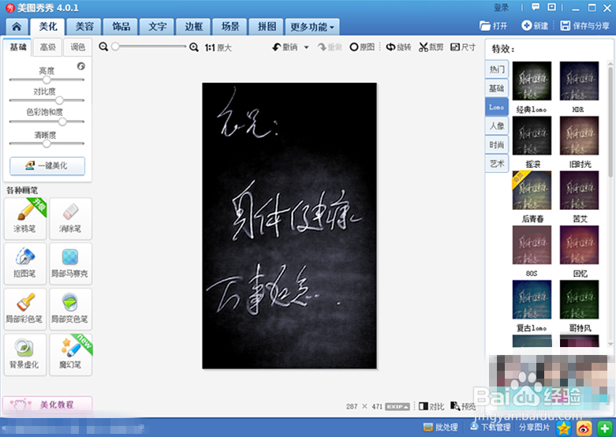Click the 对比度 contrast slider handle

coord(59,100)
